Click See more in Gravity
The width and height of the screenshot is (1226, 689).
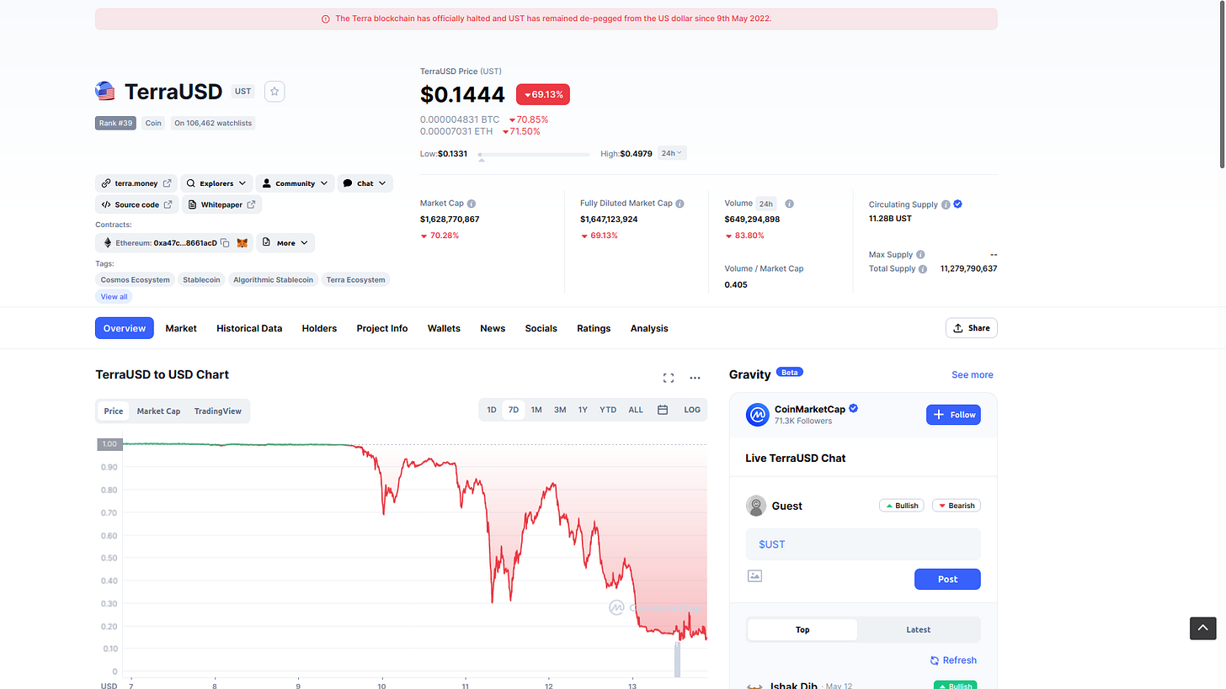coord(973,374)
